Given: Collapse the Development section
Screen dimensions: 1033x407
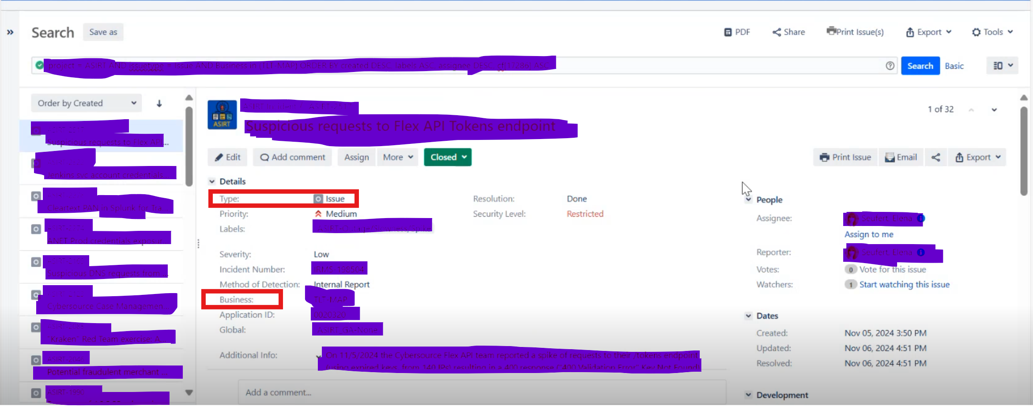Looking at the screenshot, I should pyautogui.click(x=748, y=395).
